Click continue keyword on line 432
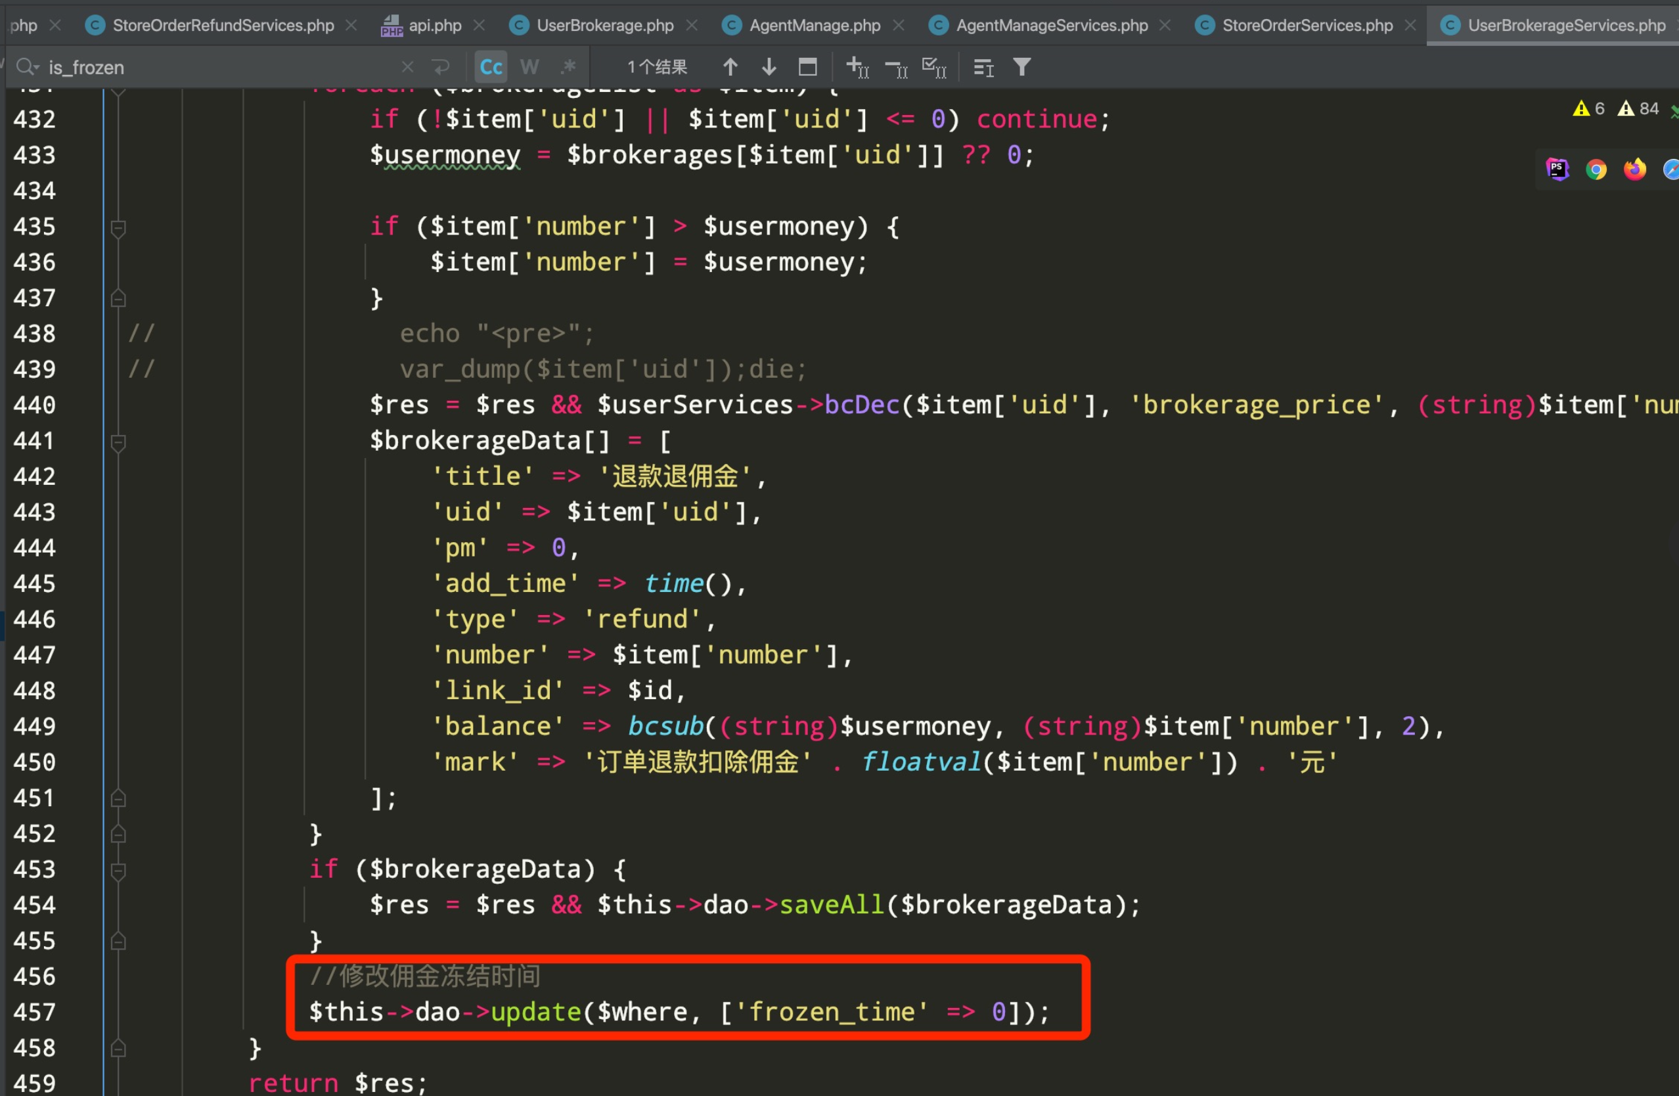1679x1096 pixels. click(x=1037, y=120)
